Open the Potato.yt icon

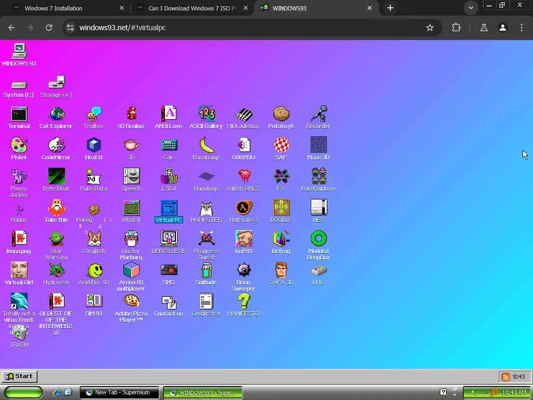click(281, 117)
